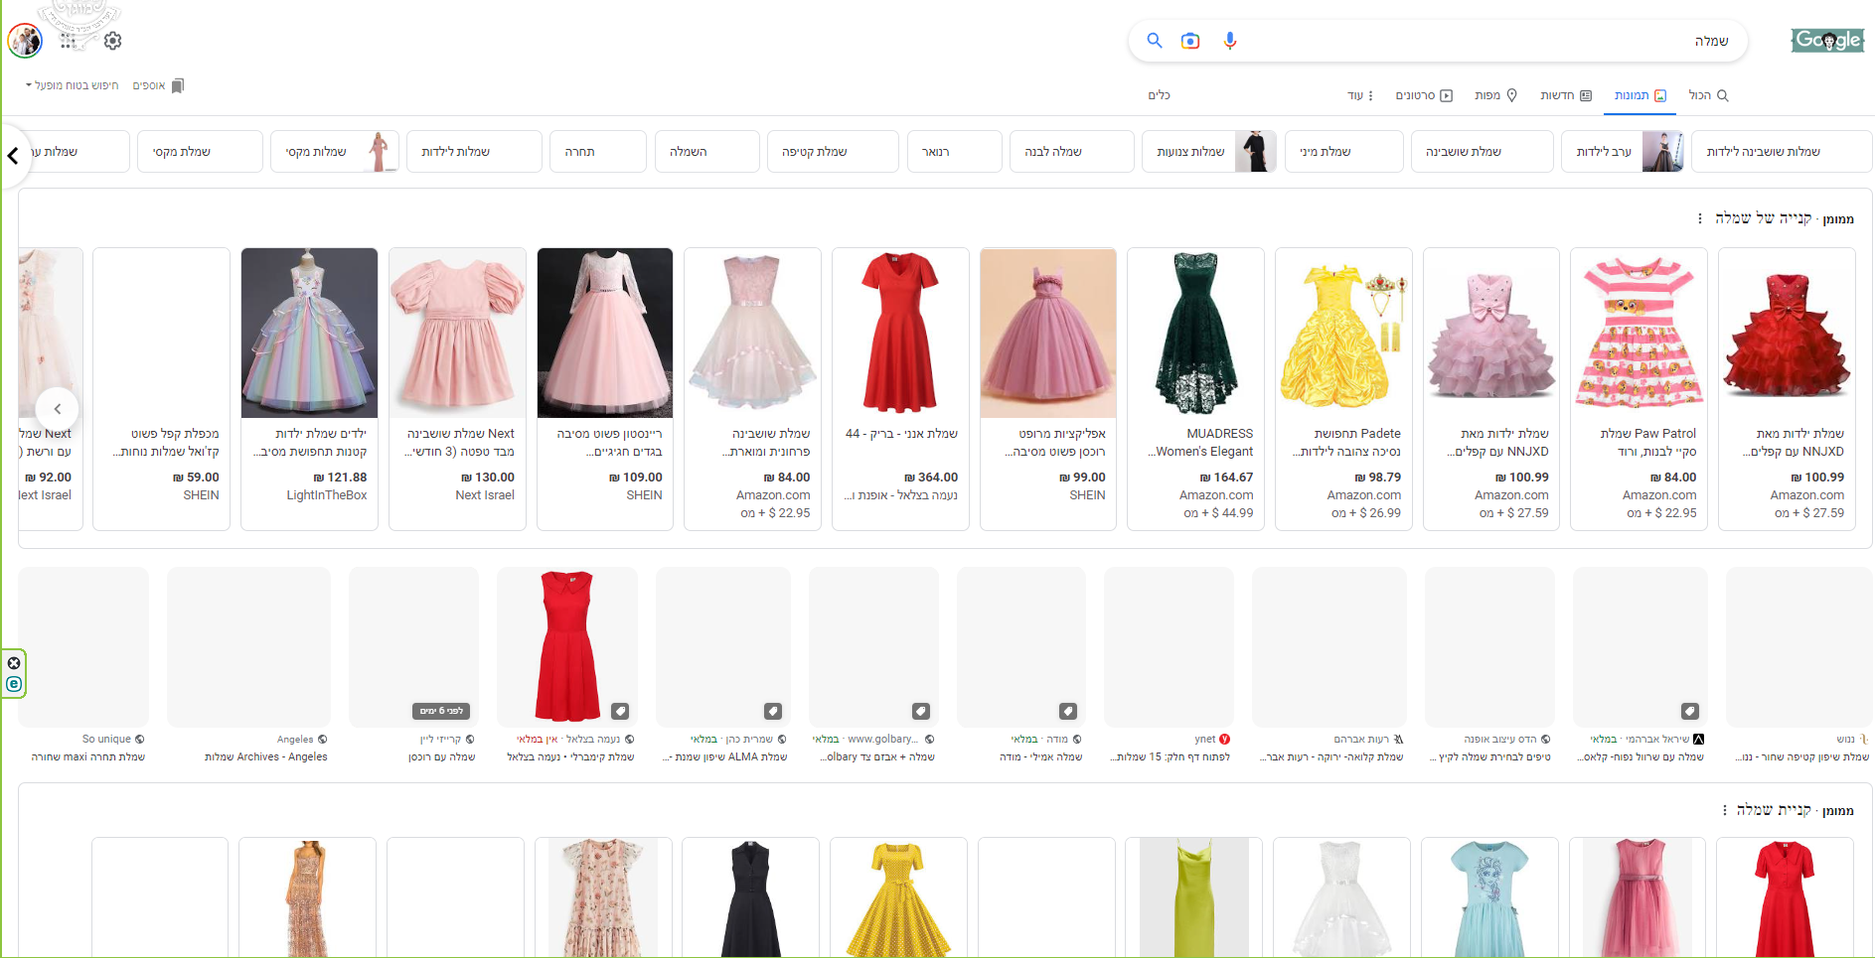
Task: Open the Google apps grid
Action: coord(69,41)
